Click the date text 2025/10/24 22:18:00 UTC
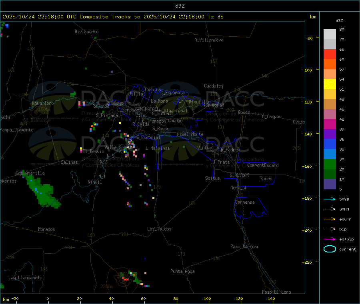The height and width of the screenshot is (304, 360). click(40, 17)
